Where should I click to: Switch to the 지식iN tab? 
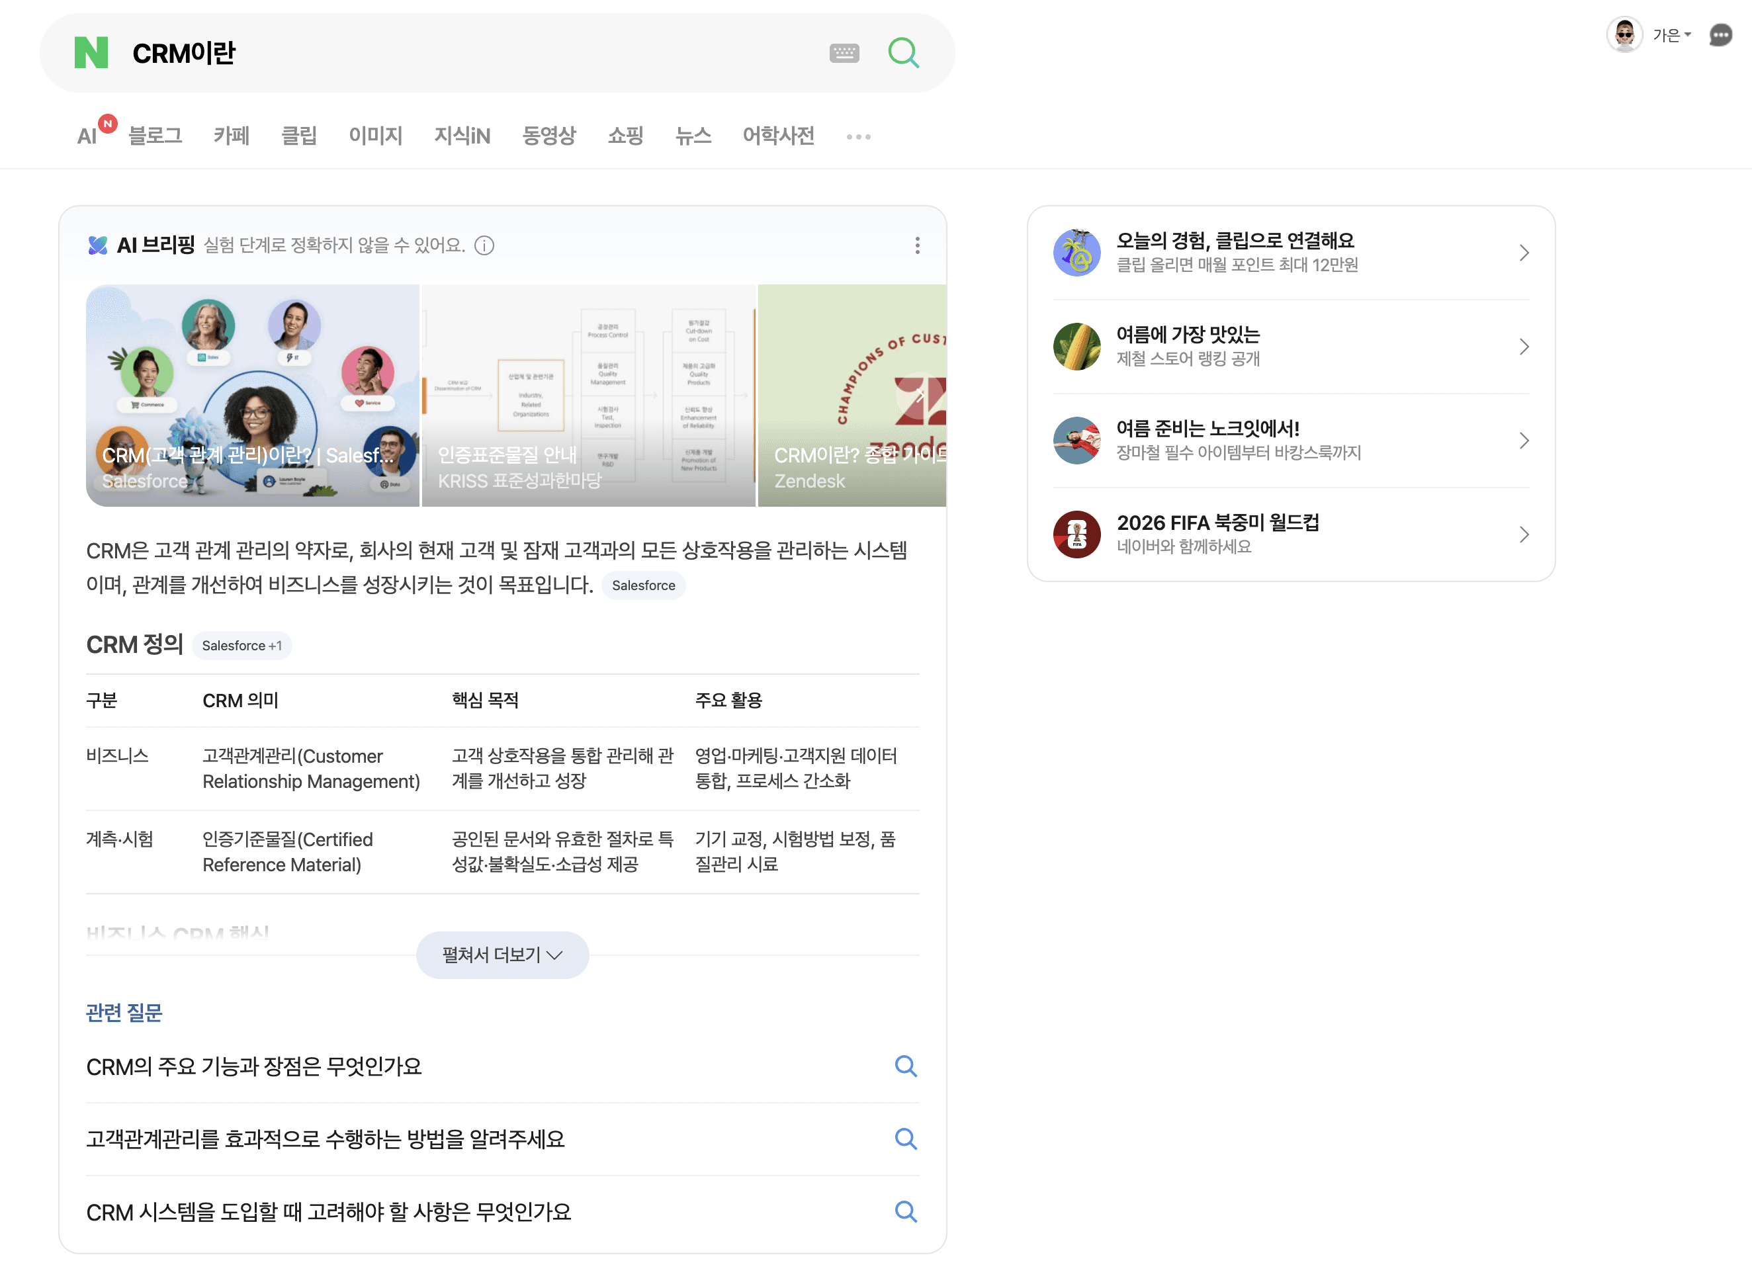(462, 136)
